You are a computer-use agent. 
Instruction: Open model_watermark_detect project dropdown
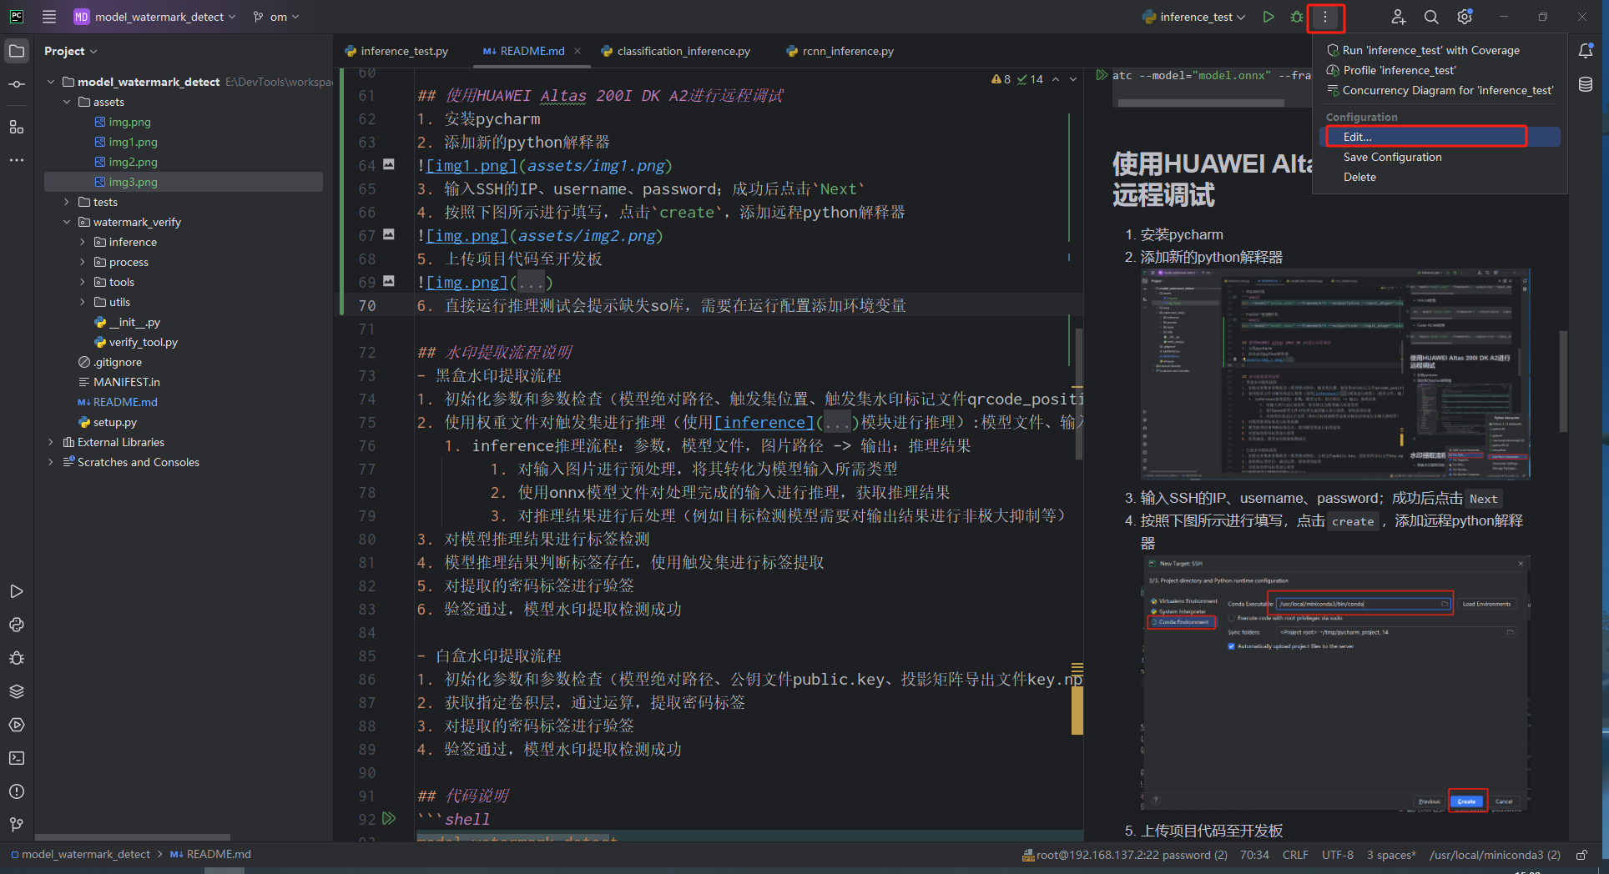pos(154,17)
